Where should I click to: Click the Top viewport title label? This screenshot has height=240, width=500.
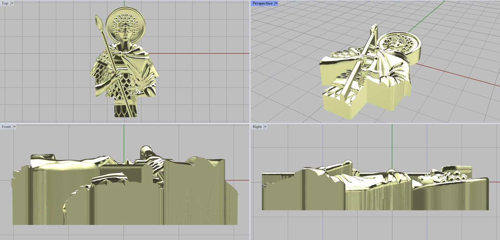pos(5,3)
